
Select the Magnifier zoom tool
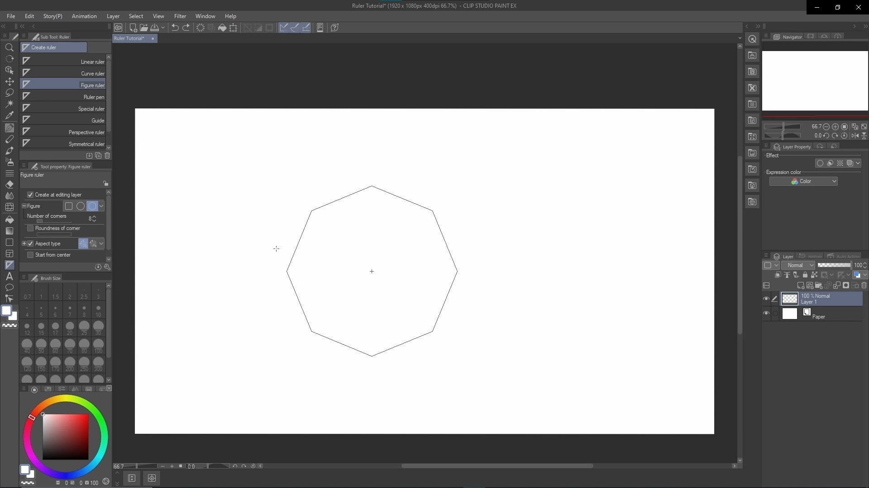(x=9, y=47)
